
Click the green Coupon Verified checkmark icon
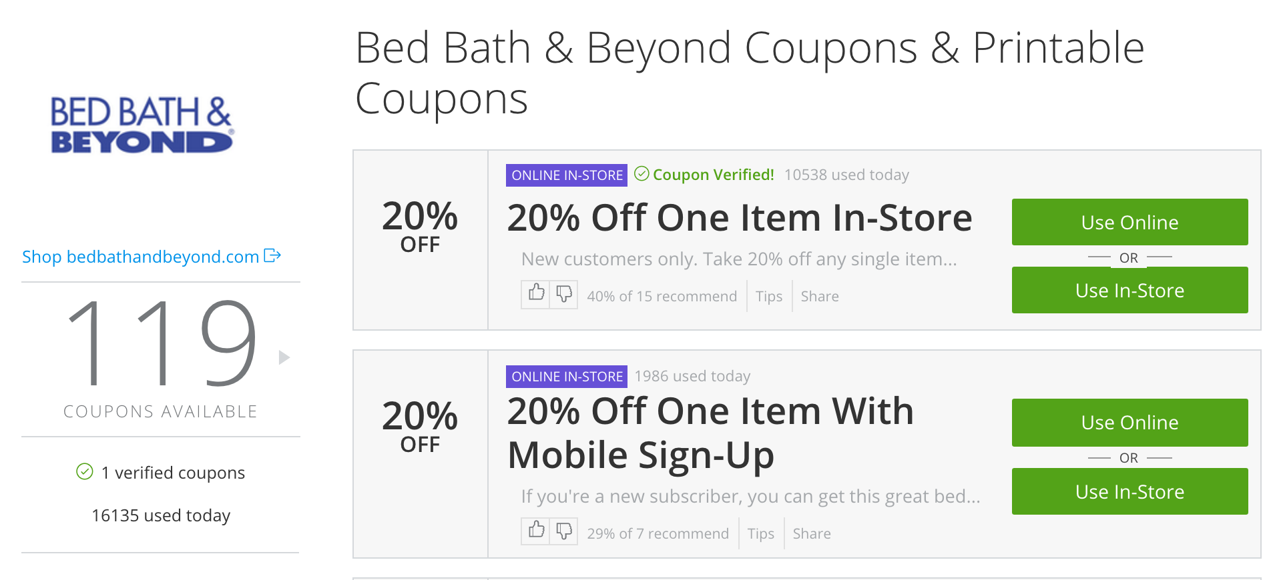click(x=642, y=175)
